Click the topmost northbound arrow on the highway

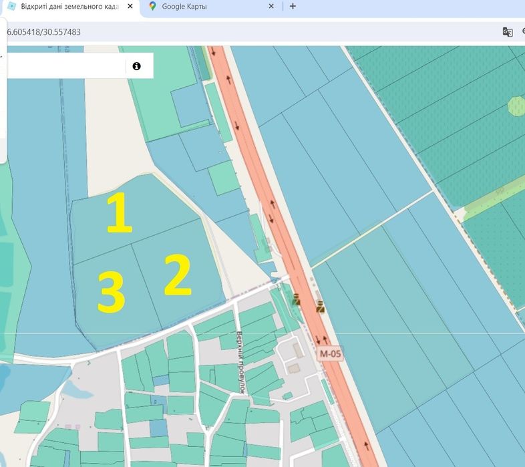click(x=228, y=80)
